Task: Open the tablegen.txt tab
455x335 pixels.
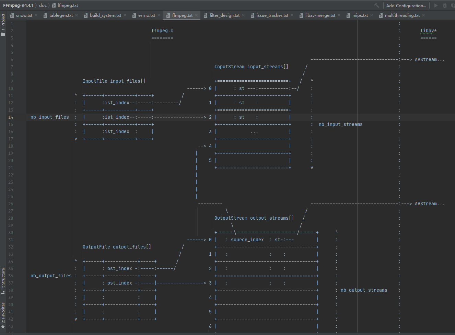Action: coord(61,15)
